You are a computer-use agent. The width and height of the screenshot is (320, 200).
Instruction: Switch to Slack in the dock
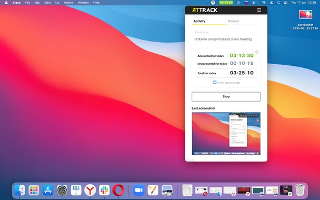pyautogui.click(x=104, y=190)
